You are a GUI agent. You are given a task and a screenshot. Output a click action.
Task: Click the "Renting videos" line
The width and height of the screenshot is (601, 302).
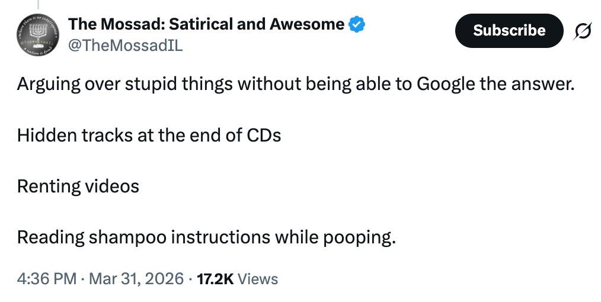coord(78,187)
